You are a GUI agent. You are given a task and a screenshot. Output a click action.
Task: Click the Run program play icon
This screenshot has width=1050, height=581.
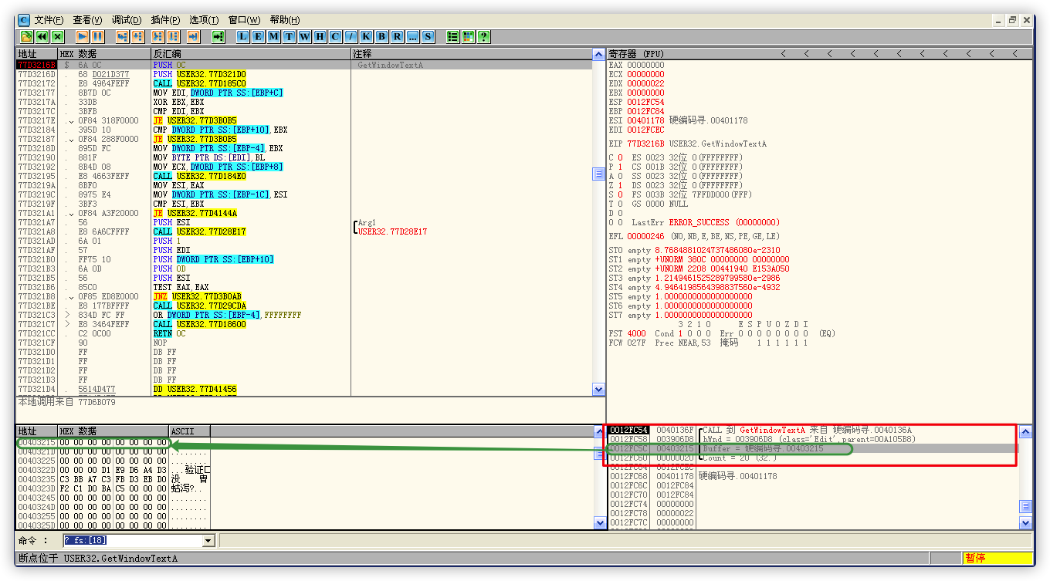coord(82,36)
